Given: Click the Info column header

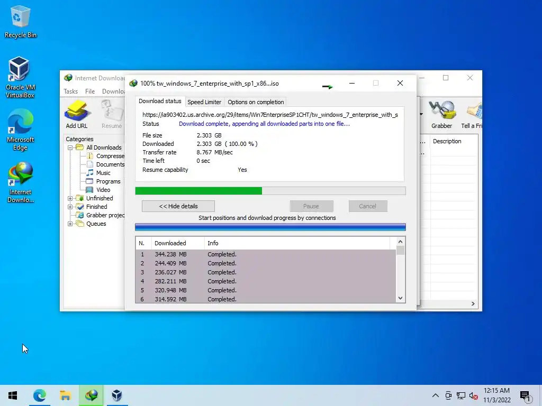Looking at the screenshot, I should click(297, 243).
